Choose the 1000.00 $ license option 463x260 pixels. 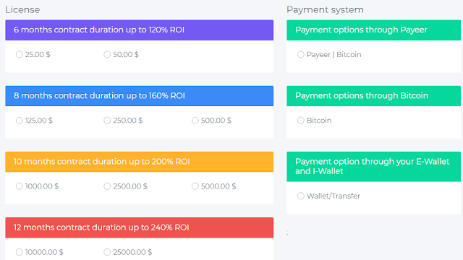pos(20,186)
